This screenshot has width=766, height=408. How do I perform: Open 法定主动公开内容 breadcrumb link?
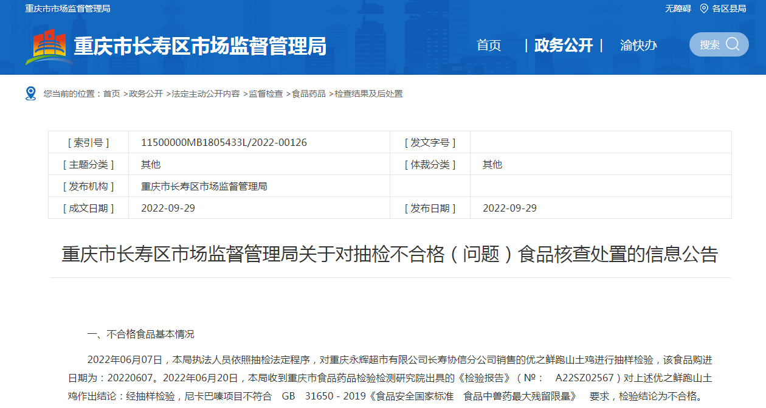[x=205, y=94]
